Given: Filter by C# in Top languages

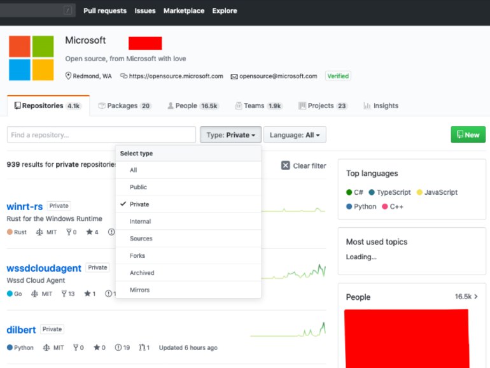Looking at the screenshot, I should click(354, 192).
